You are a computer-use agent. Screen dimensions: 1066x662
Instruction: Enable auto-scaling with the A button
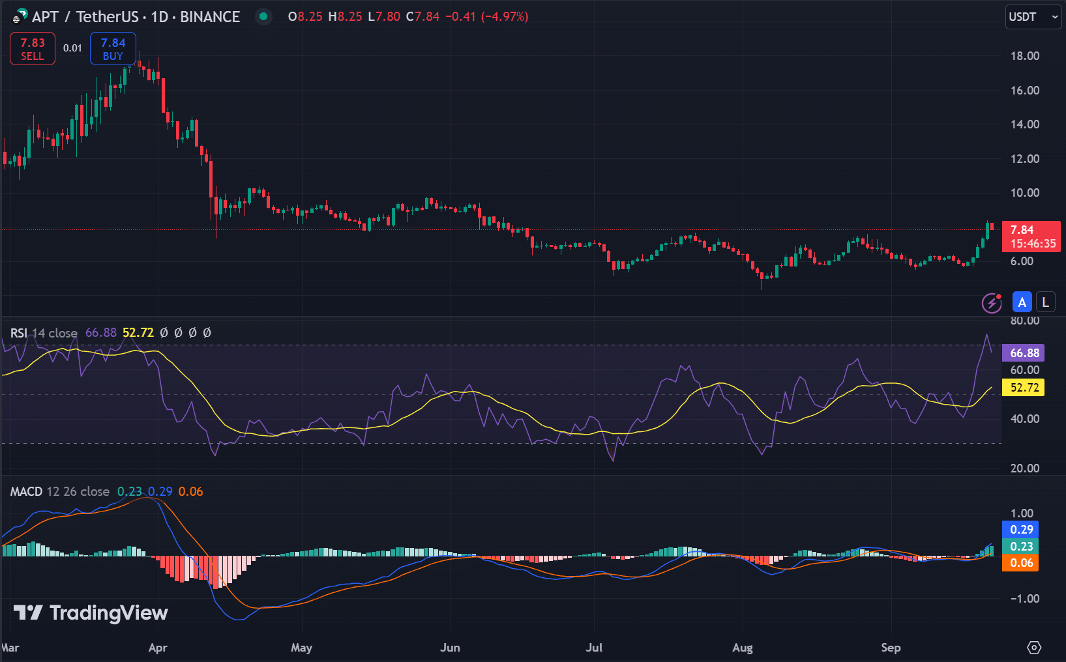pyautogui.click(x=1022, y=302)
